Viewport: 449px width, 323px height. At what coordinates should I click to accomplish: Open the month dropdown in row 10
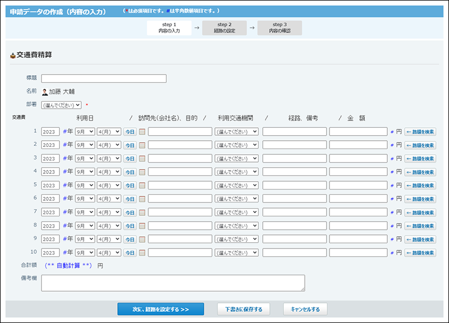85,252
